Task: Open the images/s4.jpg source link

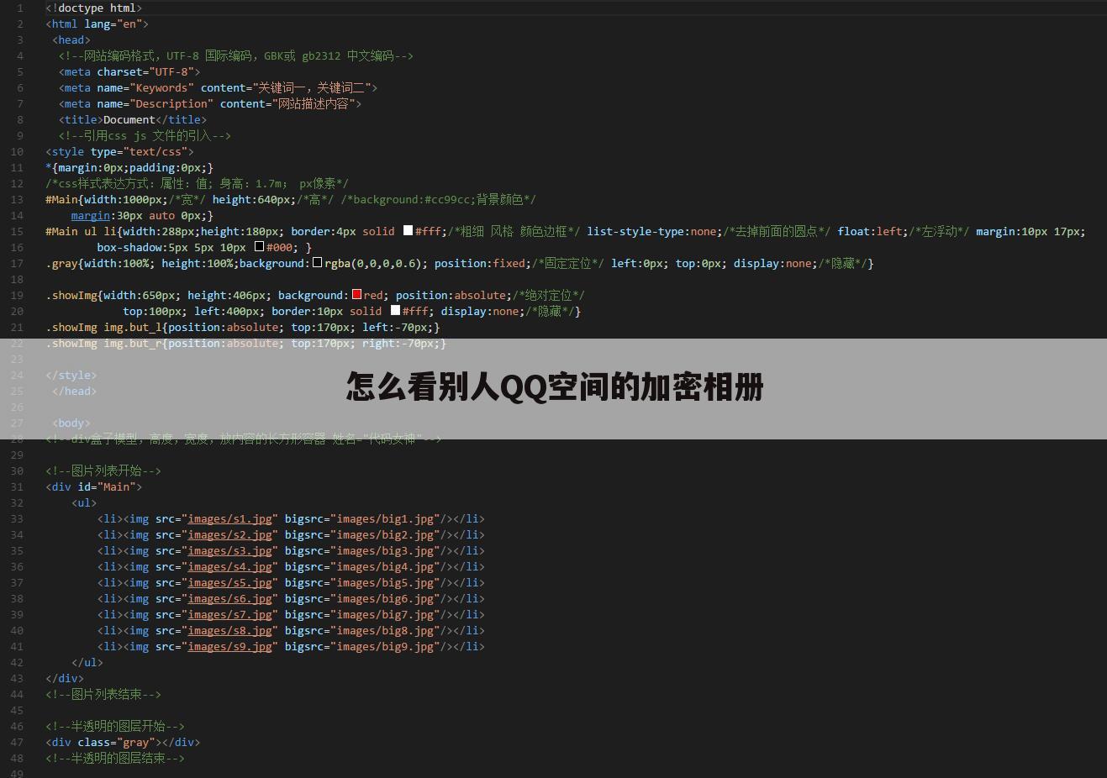Action: pos(229,566)
